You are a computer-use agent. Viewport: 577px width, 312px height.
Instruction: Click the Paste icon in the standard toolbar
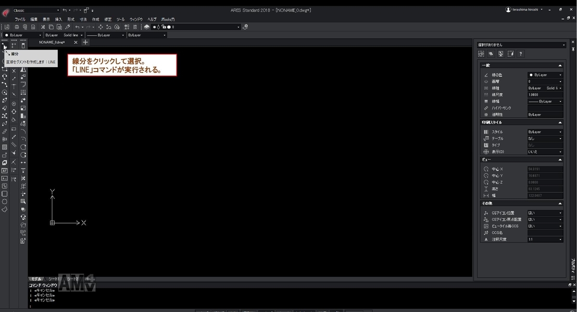coord(59,27)
